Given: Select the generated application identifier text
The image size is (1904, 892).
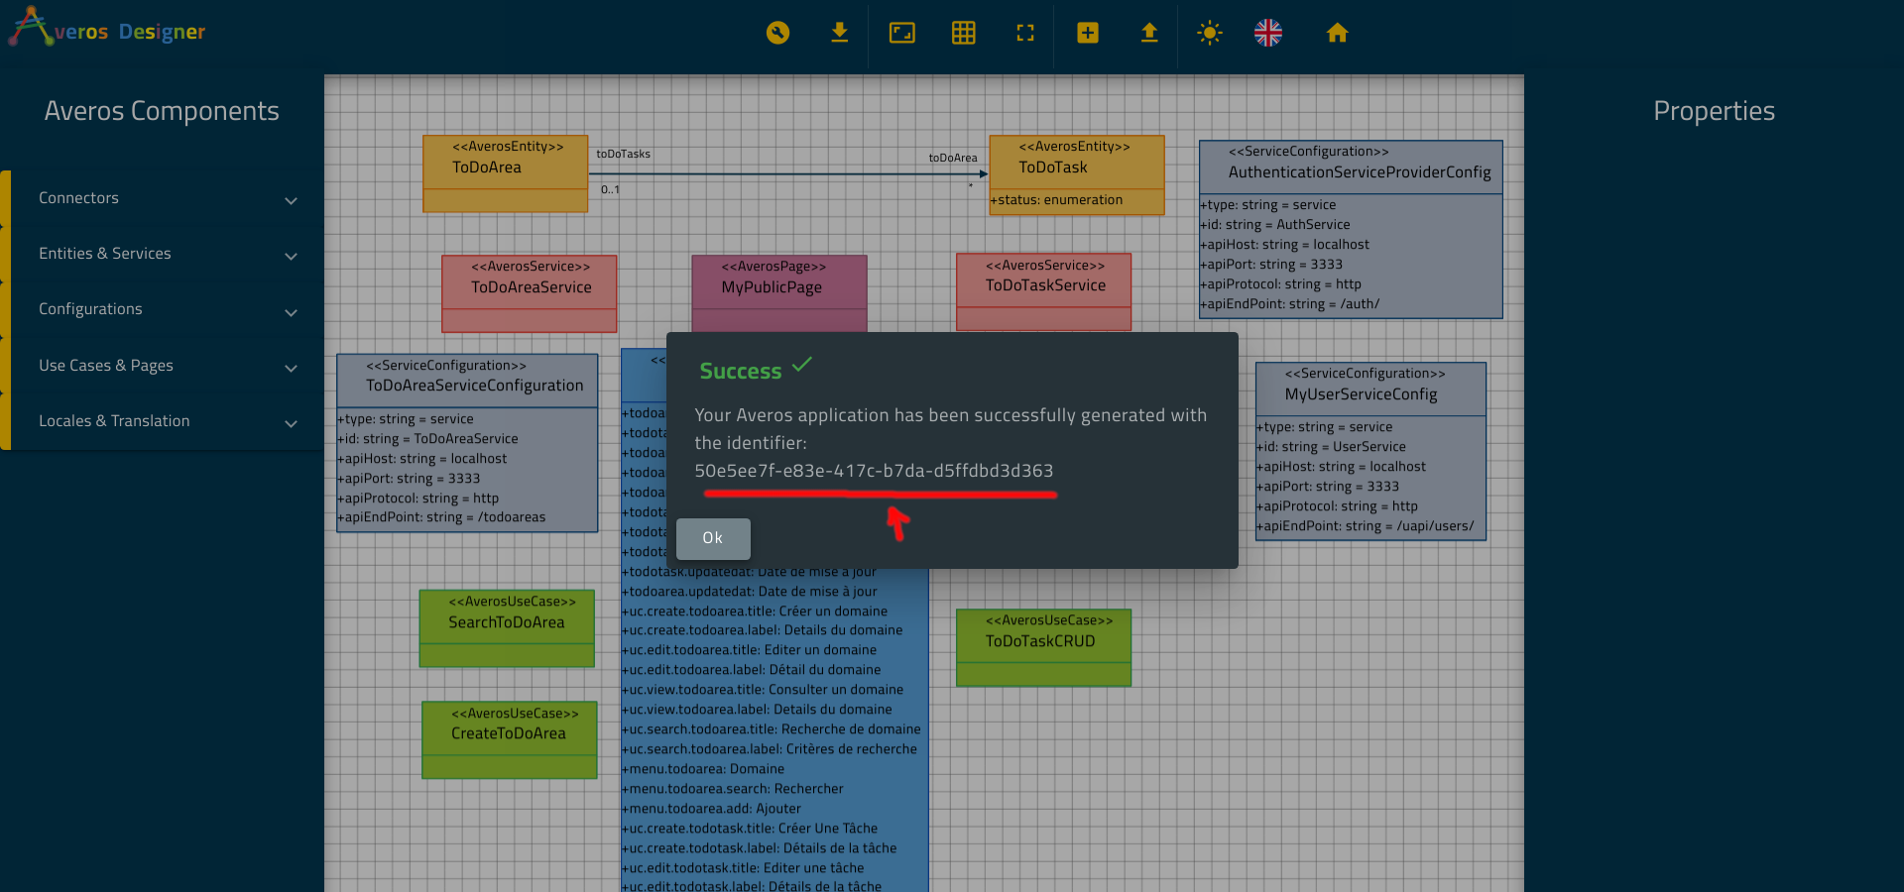Looking at the screenshot, I should (874, 471).
